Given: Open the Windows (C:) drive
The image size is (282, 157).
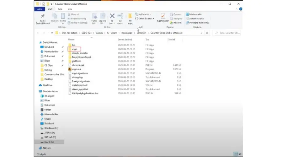Looking at the screenshot, I should (x=49, y=128).
